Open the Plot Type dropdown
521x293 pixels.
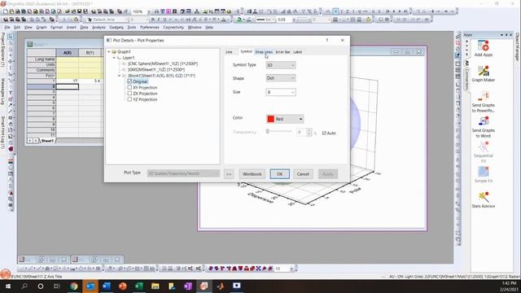point(183,173)
